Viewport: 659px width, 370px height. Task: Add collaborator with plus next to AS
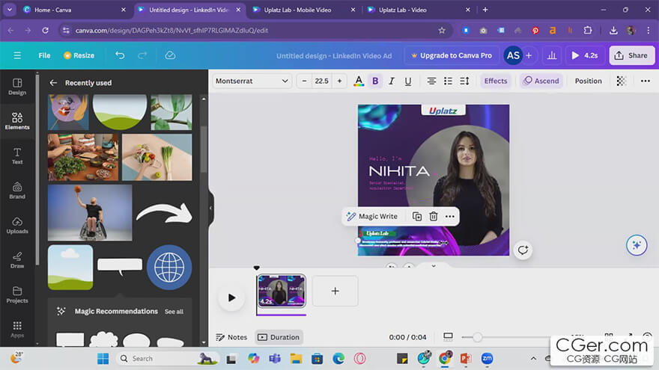(529, 55)
